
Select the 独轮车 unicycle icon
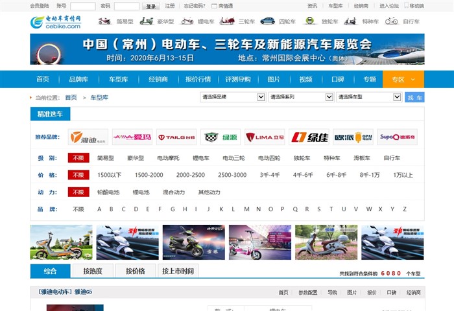tap(310, 21)
